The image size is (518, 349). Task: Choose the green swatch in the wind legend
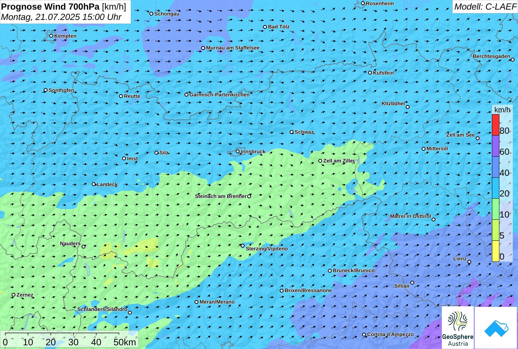495,209
